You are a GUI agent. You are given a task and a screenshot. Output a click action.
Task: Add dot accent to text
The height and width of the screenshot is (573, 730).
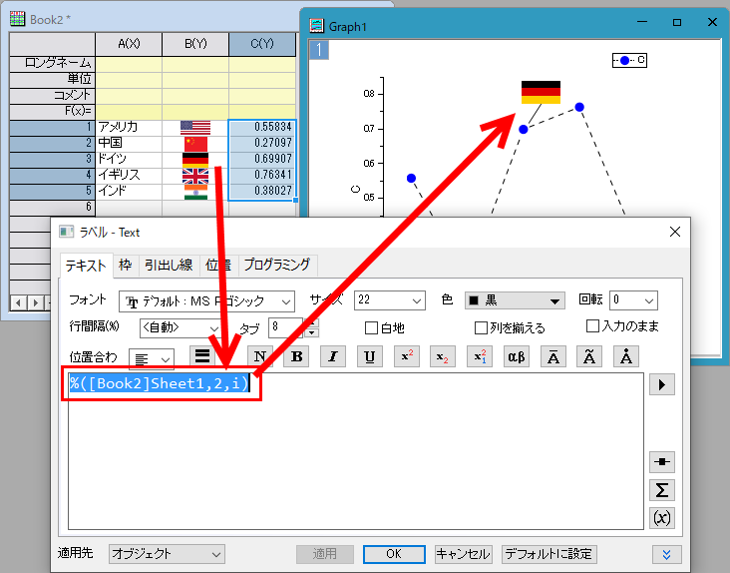625,356
